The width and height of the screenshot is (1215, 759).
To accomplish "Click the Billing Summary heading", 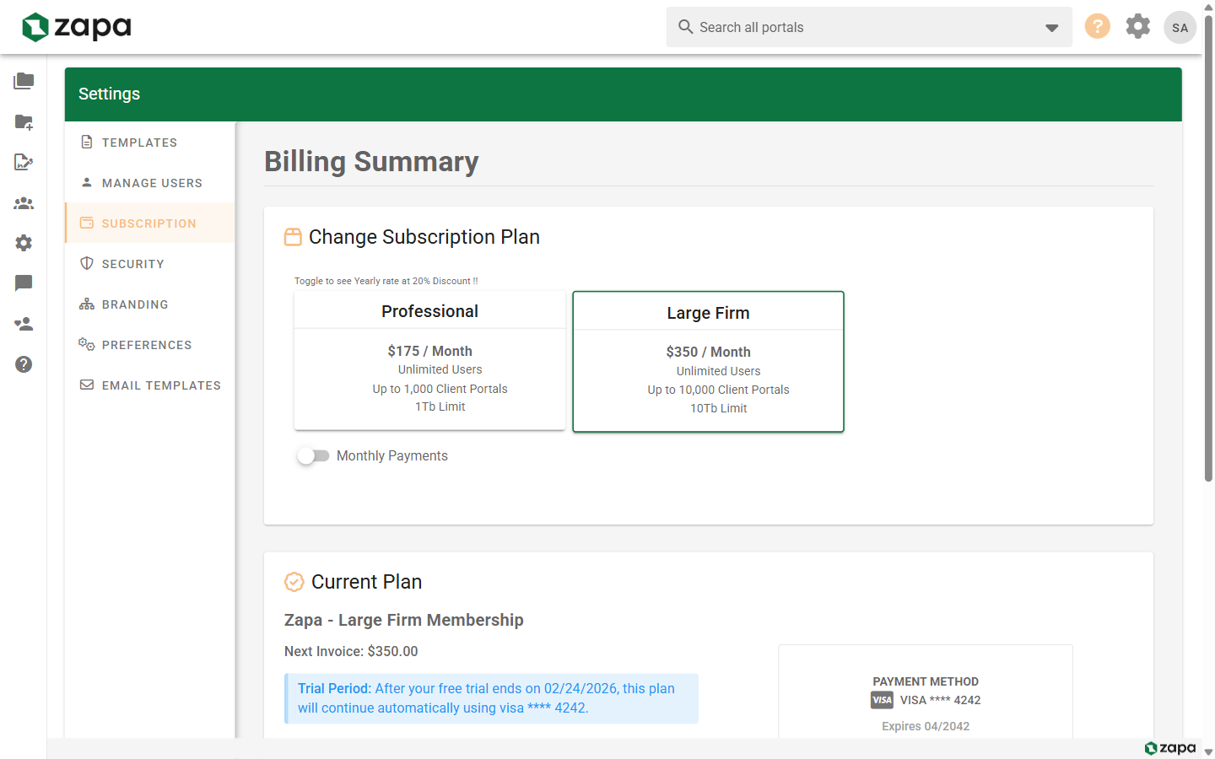I will pyautogui.click(x=371, y=161).
